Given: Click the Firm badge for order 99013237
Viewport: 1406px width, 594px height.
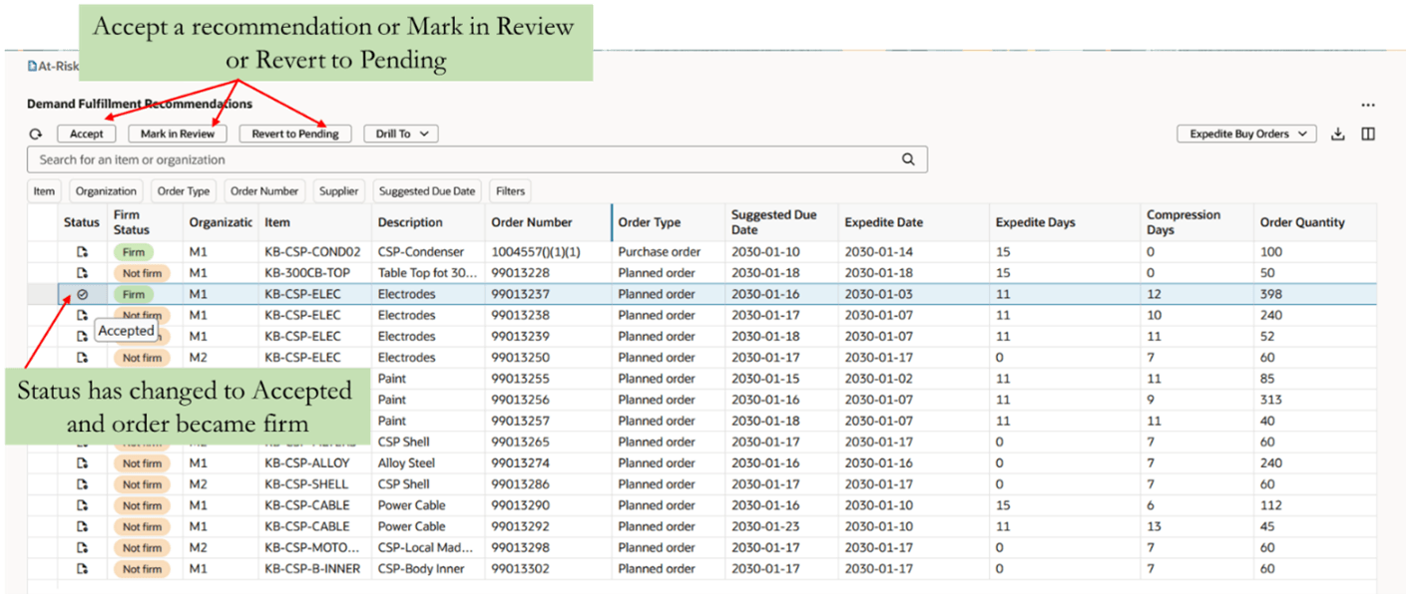Looking at the screenshot, I should coord(134,294).
